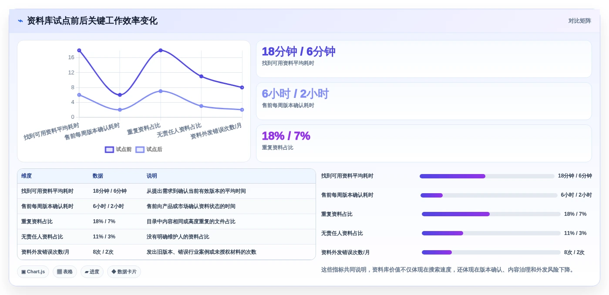Click the progress value label 8次 / 2次

click(574, 252)
